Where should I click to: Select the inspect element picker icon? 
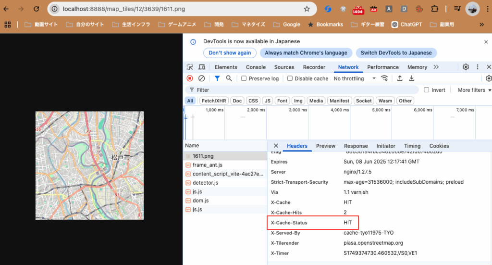(190, 67)
